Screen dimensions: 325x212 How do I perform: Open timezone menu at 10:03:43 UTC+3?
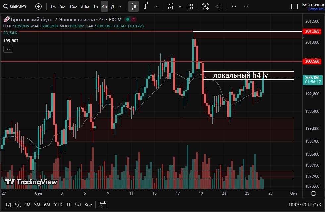pyautogui.click(x=304, y=205)
